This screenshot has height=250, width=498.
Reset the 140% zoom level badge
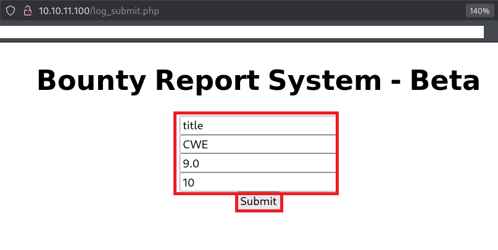(x=479, y=11)
